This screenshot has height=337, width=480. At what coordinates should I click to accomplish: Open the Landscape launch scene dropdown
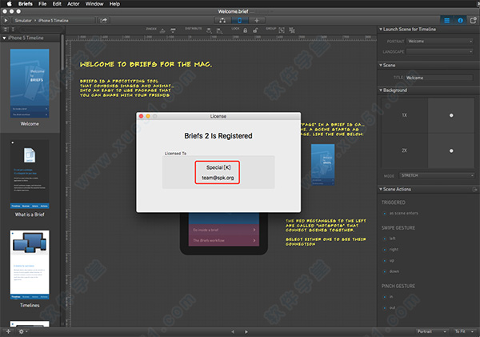[440, 51]
